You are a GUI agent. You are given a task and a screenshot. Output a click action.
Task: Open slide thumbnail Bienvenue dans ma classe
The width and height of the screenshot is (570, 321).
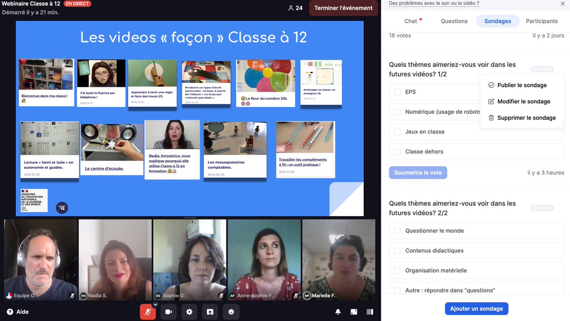click(47, 82)
